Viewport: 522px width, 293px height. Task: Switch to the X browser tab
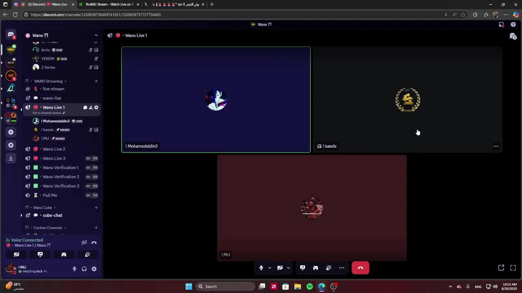tap(175, 4)
